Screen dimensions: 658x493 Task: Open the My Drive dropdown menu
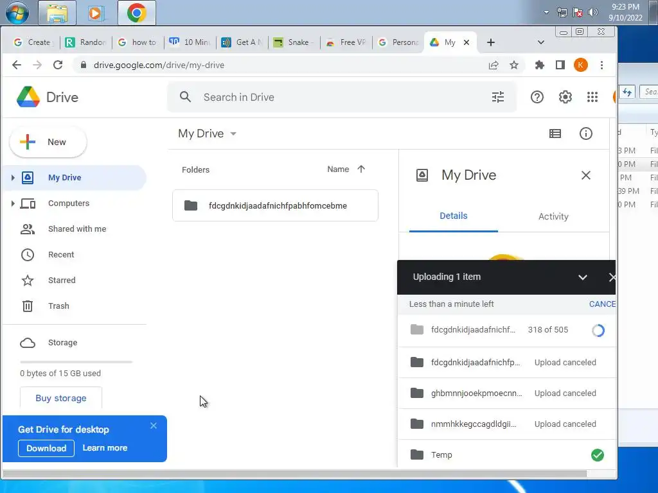point(208,134)
